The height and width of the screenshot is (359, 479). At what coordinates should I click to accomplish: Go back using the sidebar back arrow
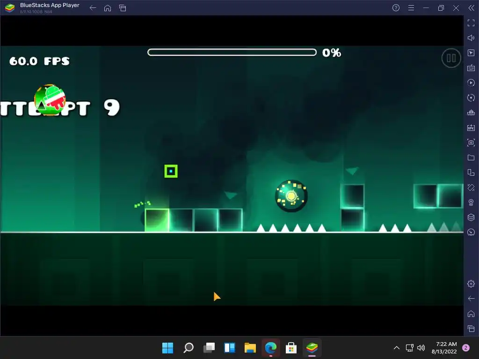[x=471, y=299]
